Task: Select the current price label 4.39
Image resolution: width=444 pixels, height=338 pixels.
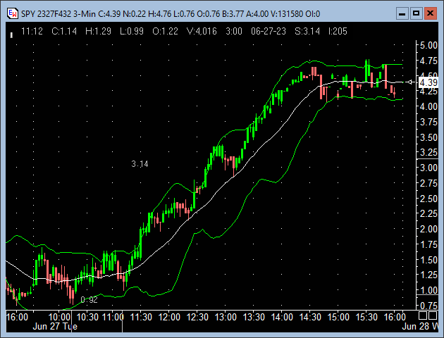Action: (428, 82)
